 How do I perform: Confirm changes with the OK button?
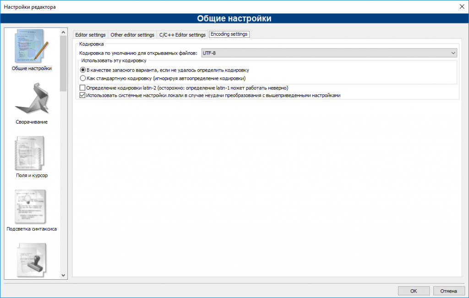coord(413,290)
